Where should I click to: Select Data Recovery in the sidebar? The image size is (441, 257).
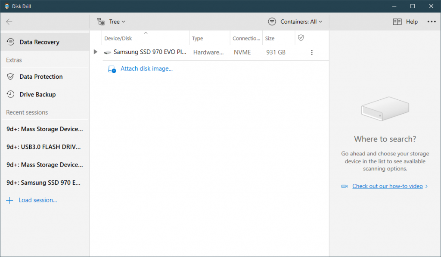pos(39,42)
